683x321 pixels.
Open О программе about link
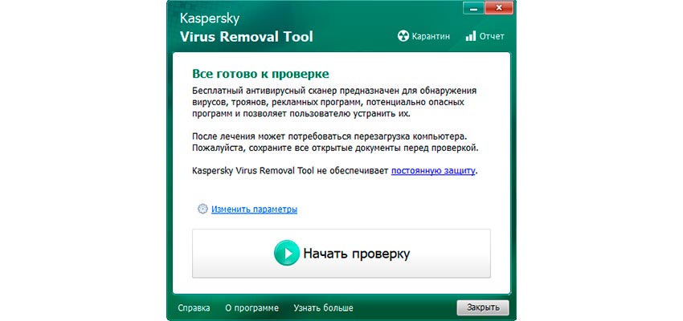tap(252, 308)
